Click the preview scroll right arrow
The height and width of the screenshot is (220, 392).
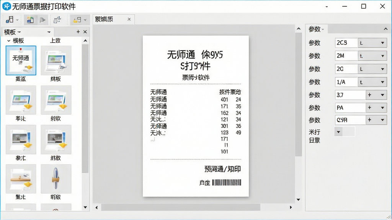point(291,207)
